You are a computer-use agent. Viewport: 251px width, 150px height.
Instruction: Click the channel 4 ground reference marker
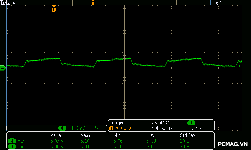point(3,67)
